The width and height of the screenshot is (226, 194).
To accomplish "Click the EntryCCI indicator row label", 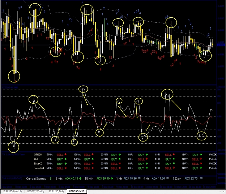I will click(38, 163).
